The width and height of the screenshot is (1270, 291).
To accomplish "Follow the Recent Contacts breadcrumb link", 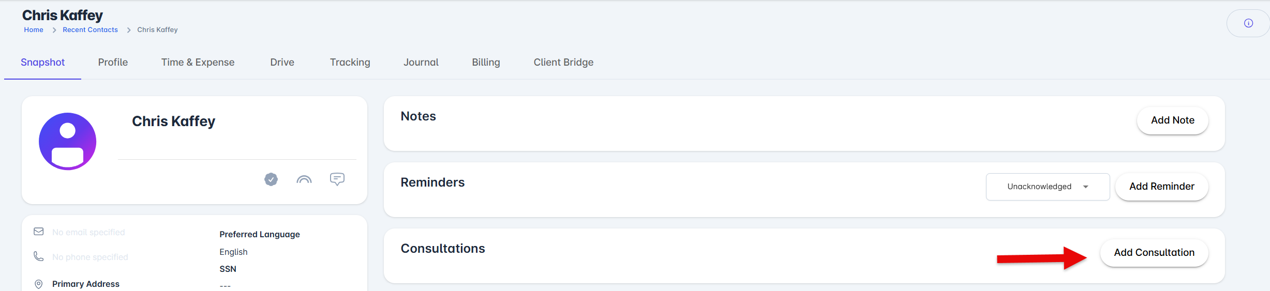I will 90,30.
